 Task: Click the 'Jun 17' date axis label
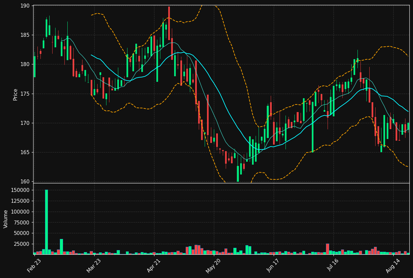click(274, 266)
